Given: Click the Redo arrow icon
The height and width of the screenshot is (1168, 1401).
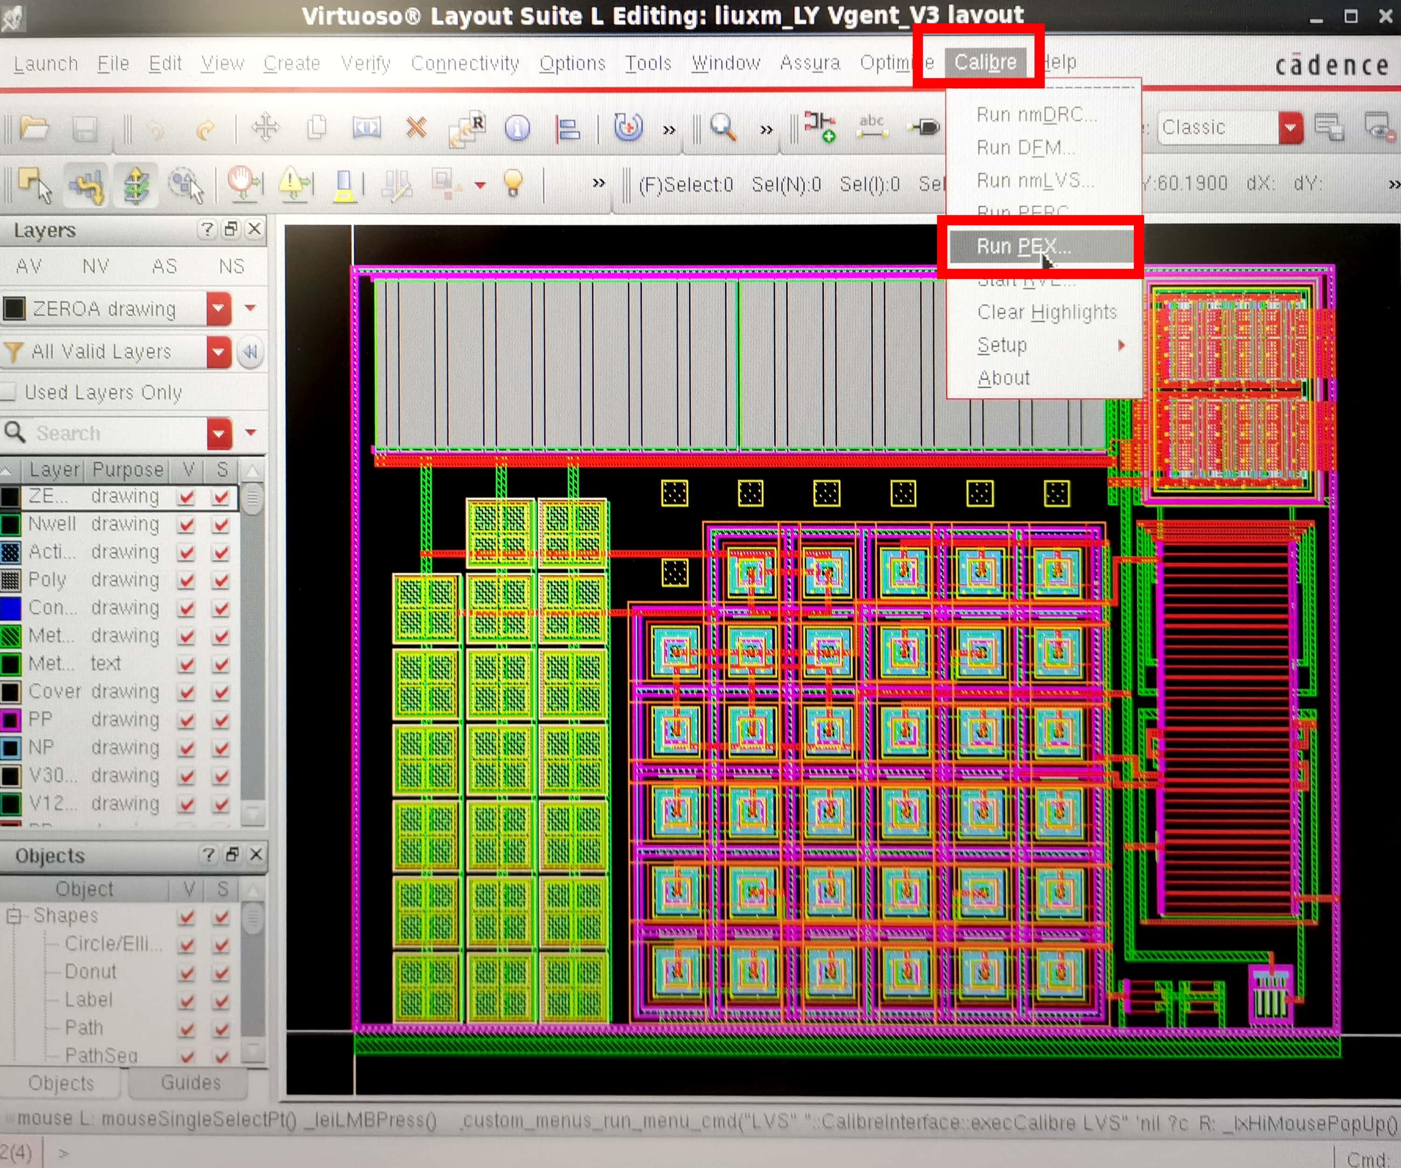Looking at the screenshot, I should click(x=205, y=129).
